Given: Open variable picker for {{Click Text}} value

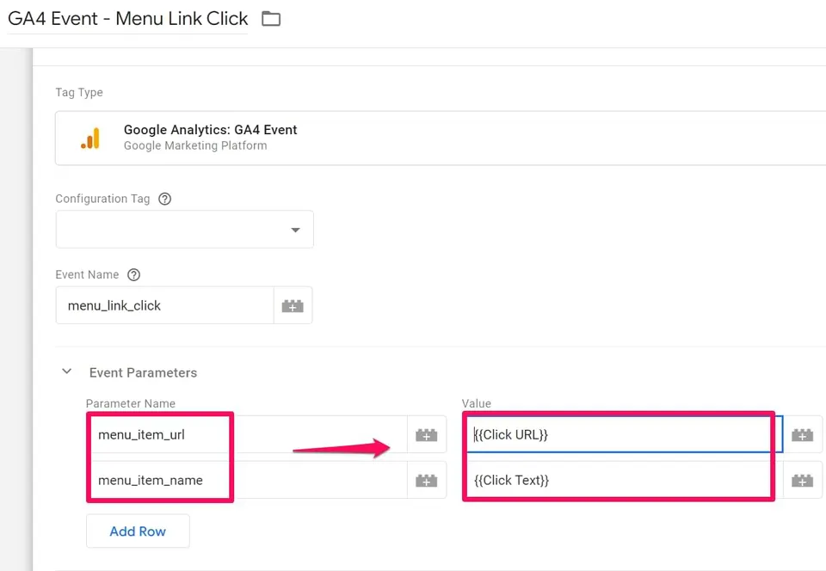Looking at the screenshot, I should point(802,480).
